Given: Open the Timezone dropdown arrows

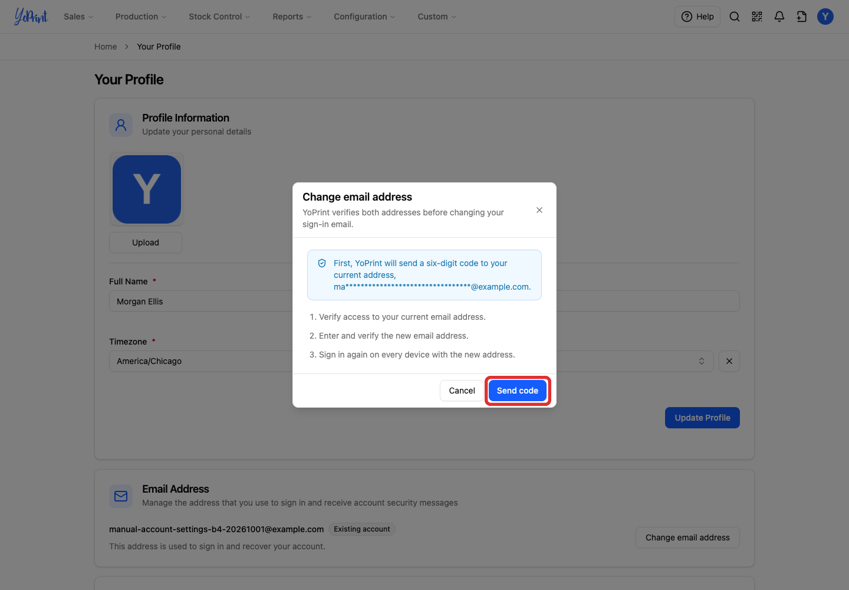Looking at the screenshot, I should click(x=702, y=361).
